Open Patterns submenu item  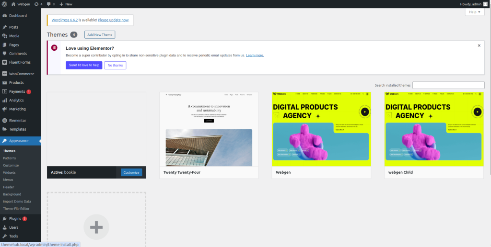pyautogui.click(x=10, y=158)
